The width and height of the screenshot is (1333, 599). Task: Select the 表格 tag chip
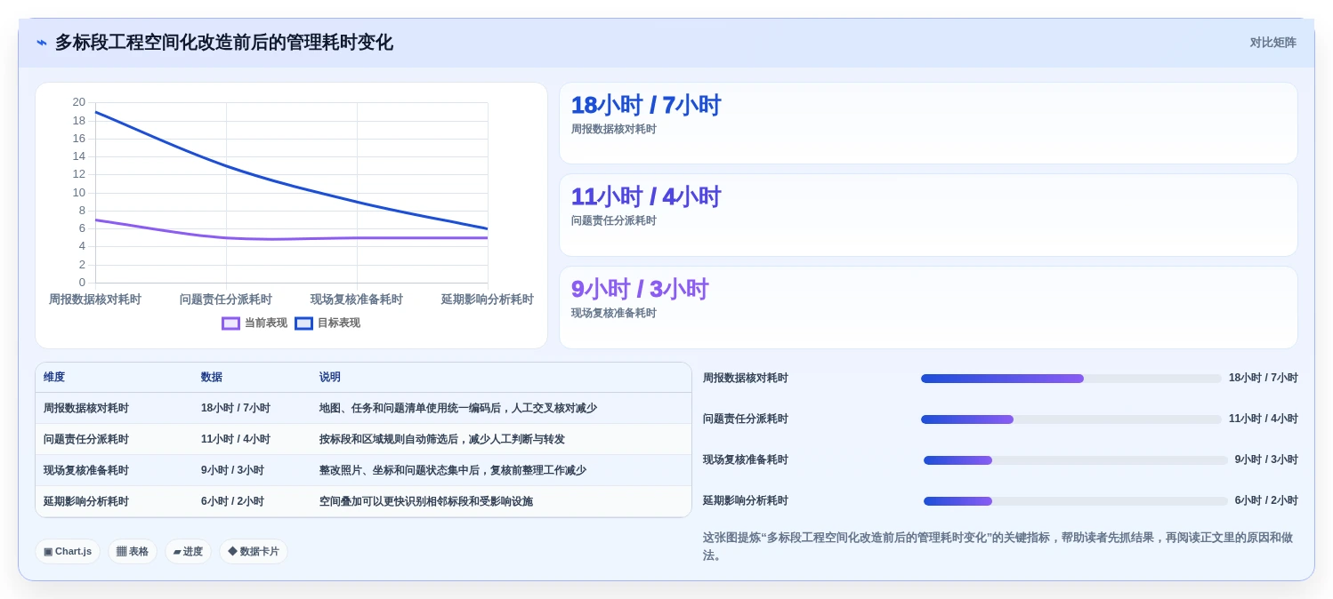pyautogui.click(x=133, y=551)
